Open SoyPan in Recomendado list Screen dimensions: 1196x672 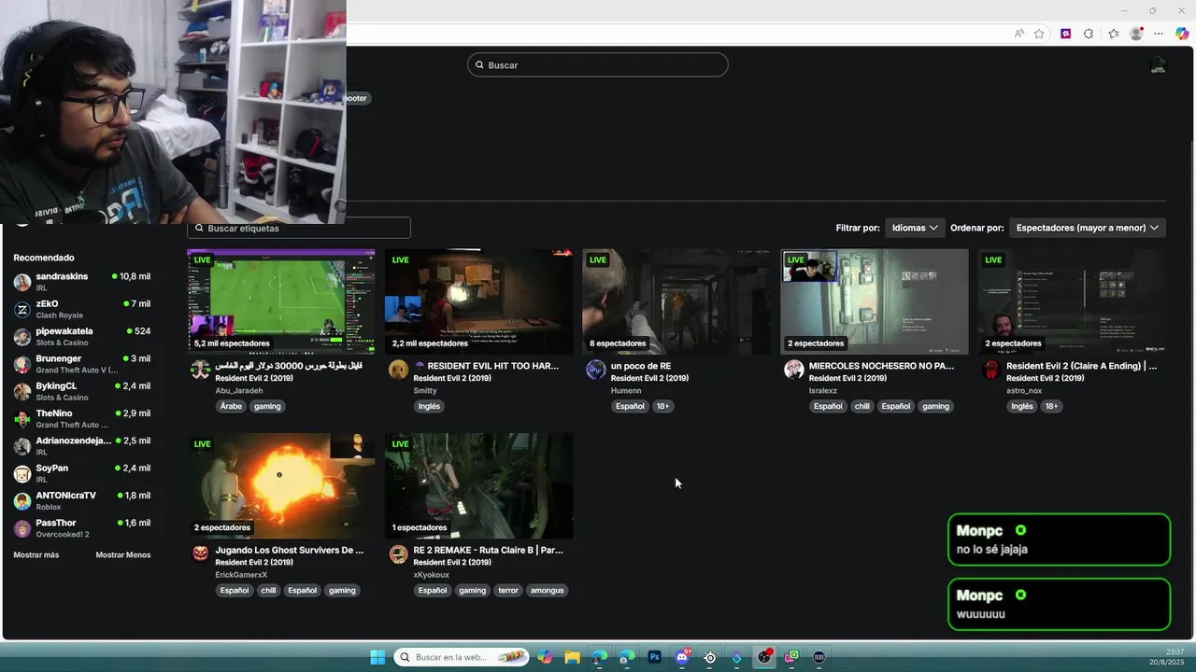point(82,473)
